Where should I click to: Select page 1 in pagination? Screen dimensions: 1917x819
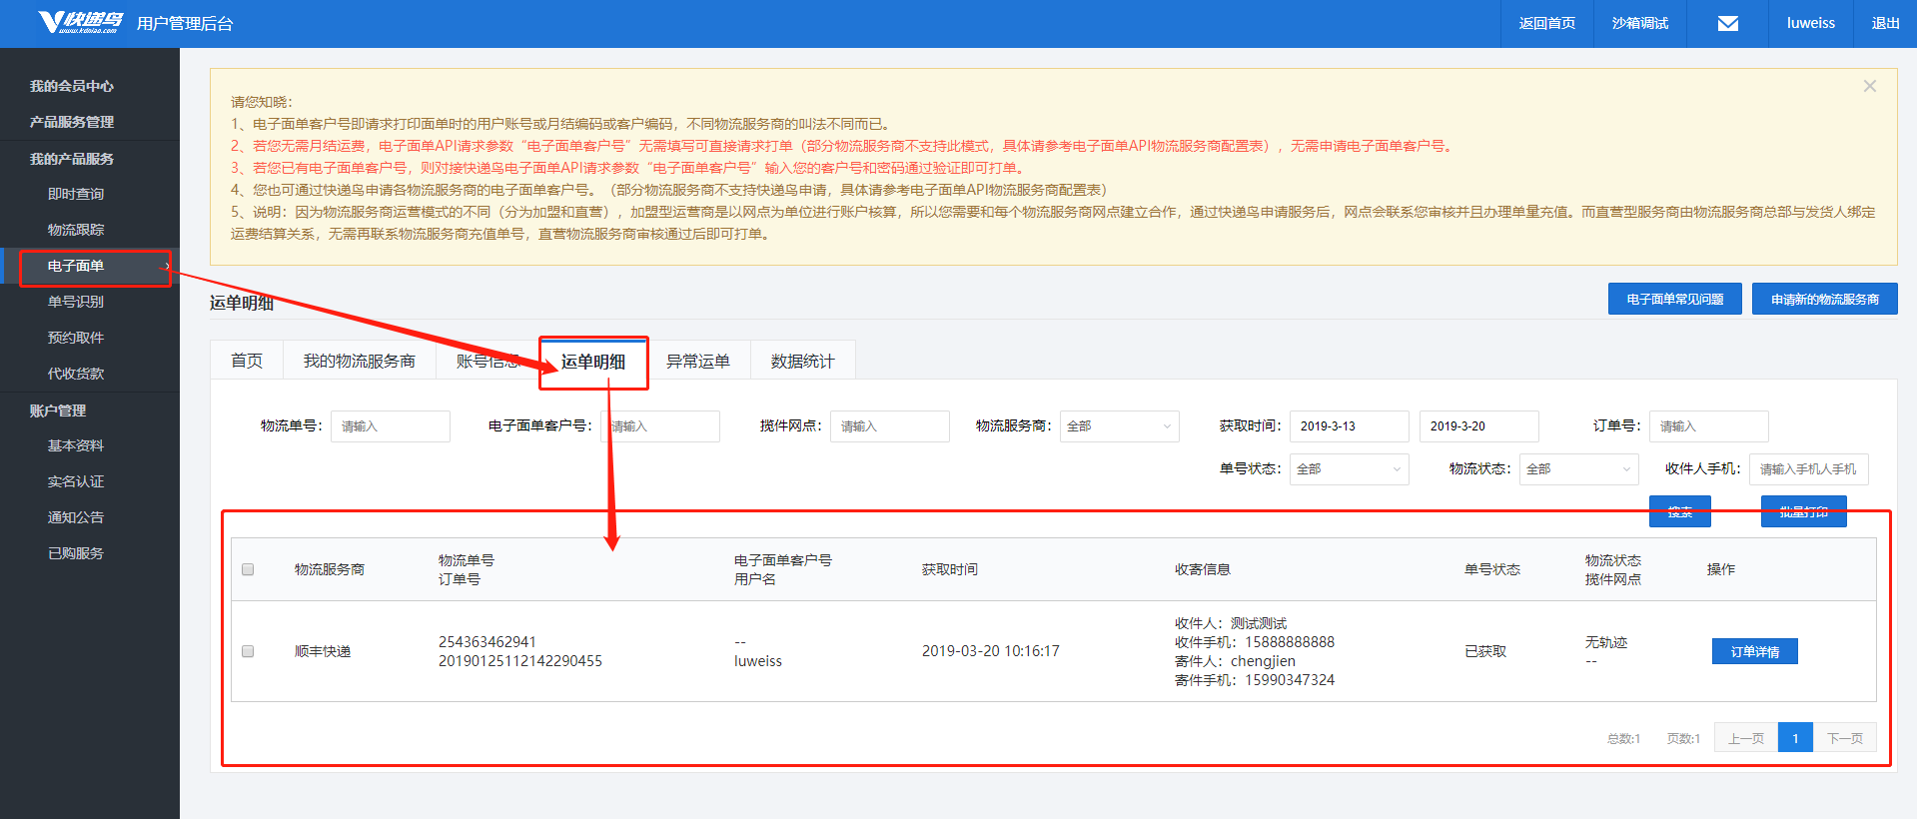coord(1795,738)
